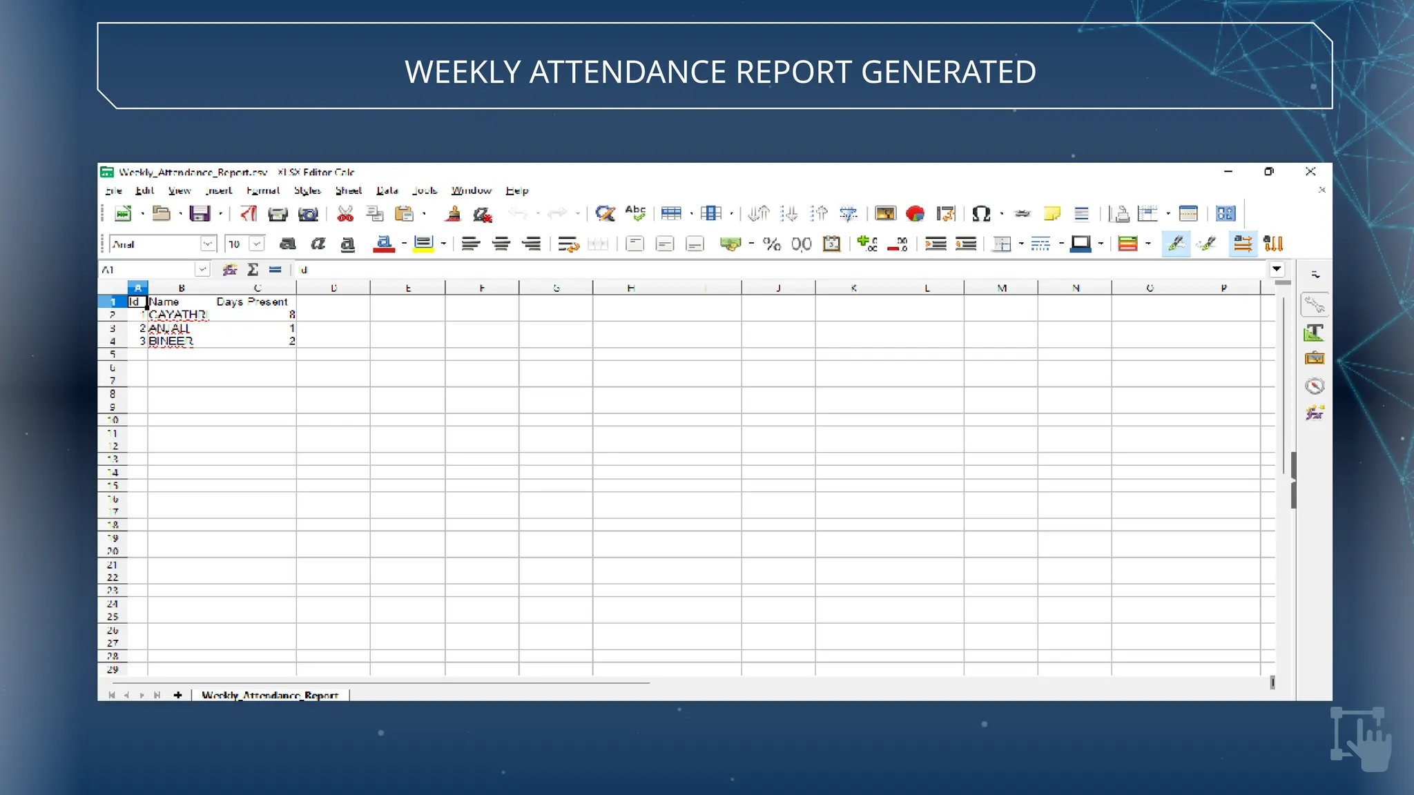Select the Weekly_Attendance_Report sheet tab
Viewport: 1414px width, 795px height.
point(270,695)
